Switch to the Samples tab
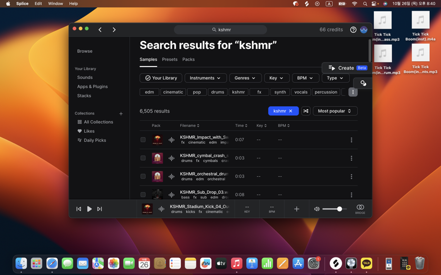 [148, 60]
